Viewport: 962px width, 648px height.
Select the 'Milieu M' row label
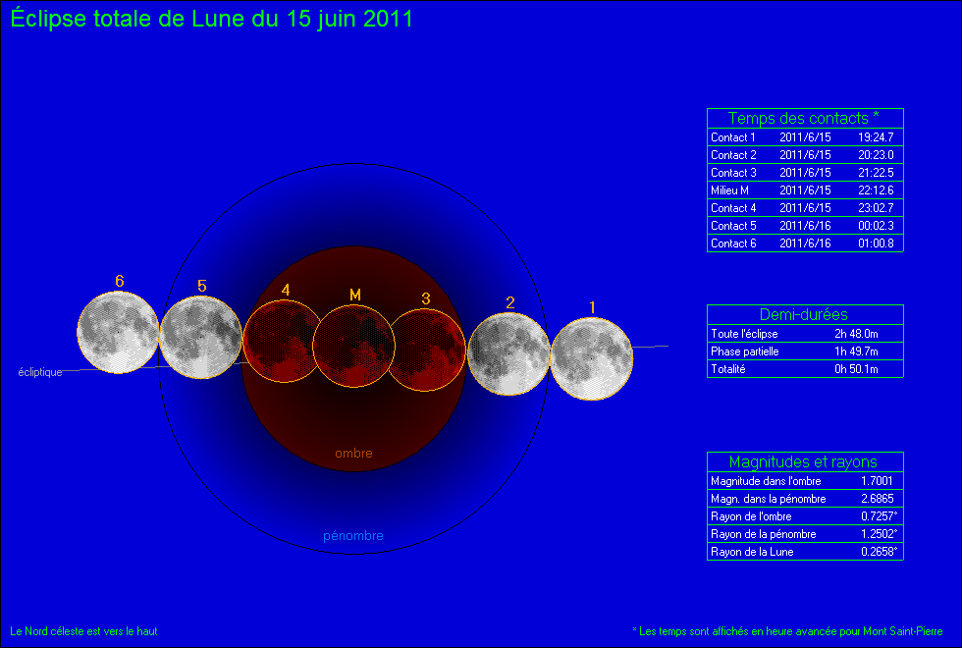coord(729,190)
